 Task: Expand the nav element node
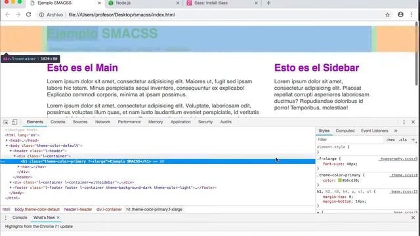coord(18,167)
